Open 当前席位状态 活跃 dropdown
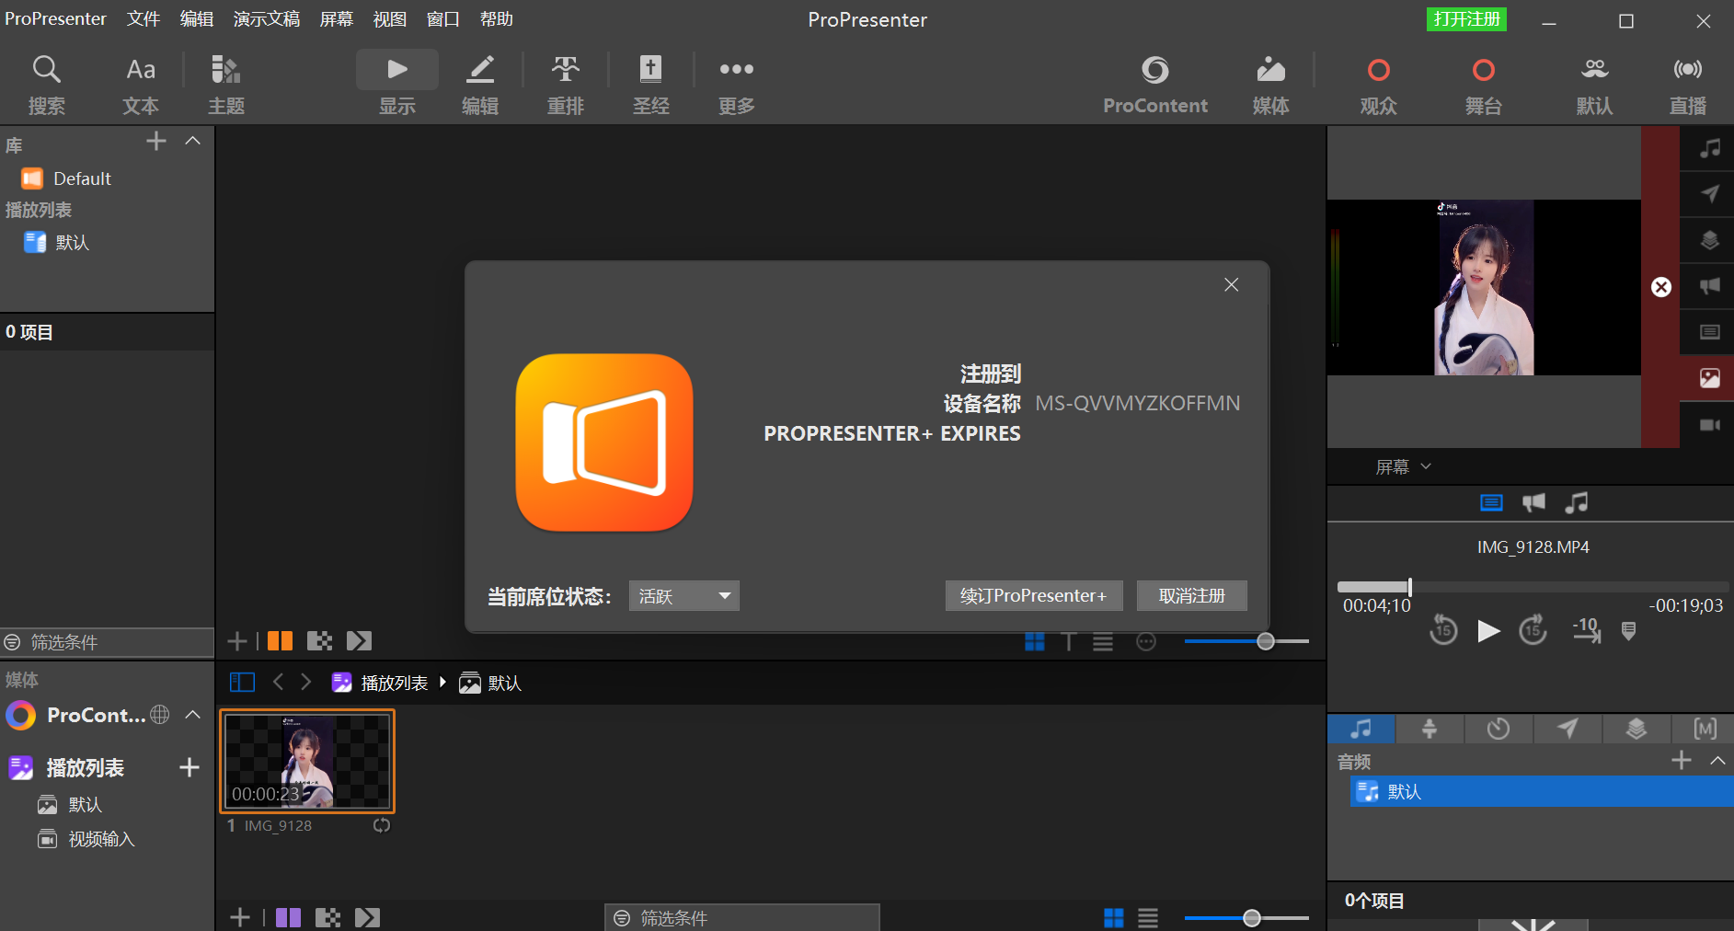This screenshot has width=1734, height=931. pyautogui.click(x=684, y=596)
